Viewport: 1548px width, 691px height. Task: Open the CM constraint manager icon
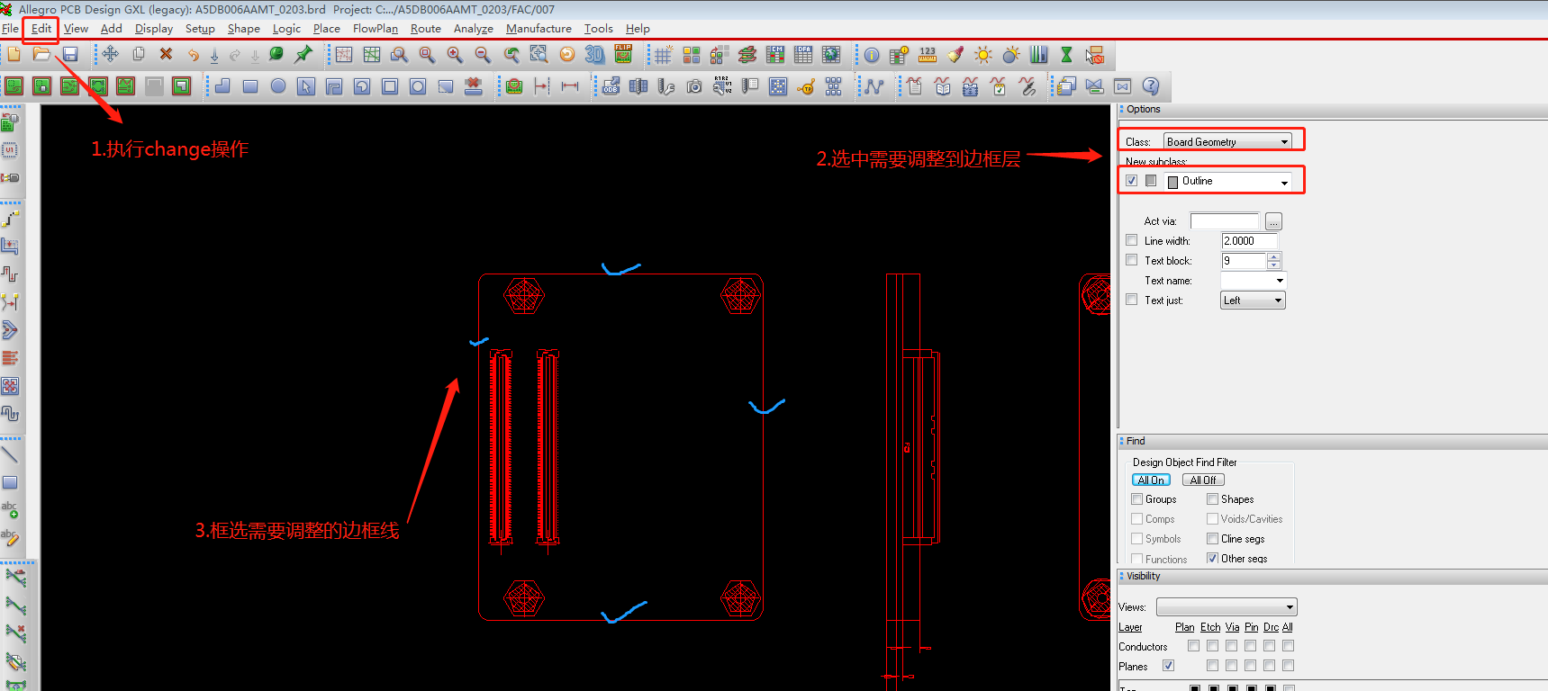(x=774, y=55)
